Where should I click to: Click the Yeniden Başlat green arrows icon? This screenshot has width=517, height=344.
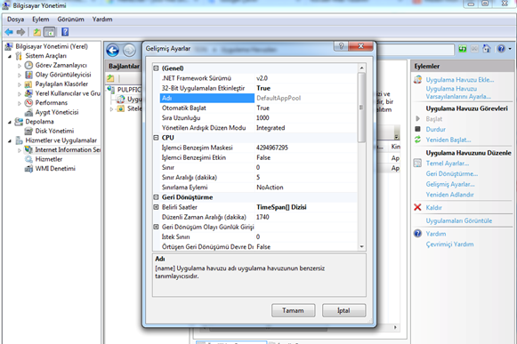tap(417, 140)
